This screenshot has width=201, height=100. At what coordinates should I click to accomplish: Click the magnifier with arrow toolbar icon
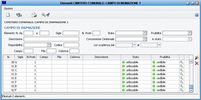coord(45,15)
